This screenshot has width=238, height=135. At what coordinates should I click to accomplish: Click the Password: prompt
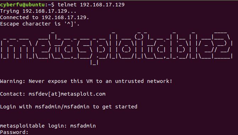14,132
